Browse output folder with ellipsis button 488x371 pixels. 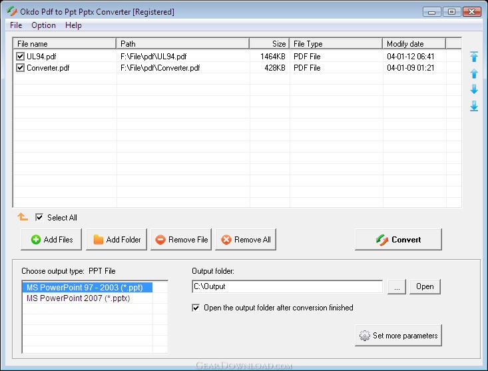tap(396, 286)
